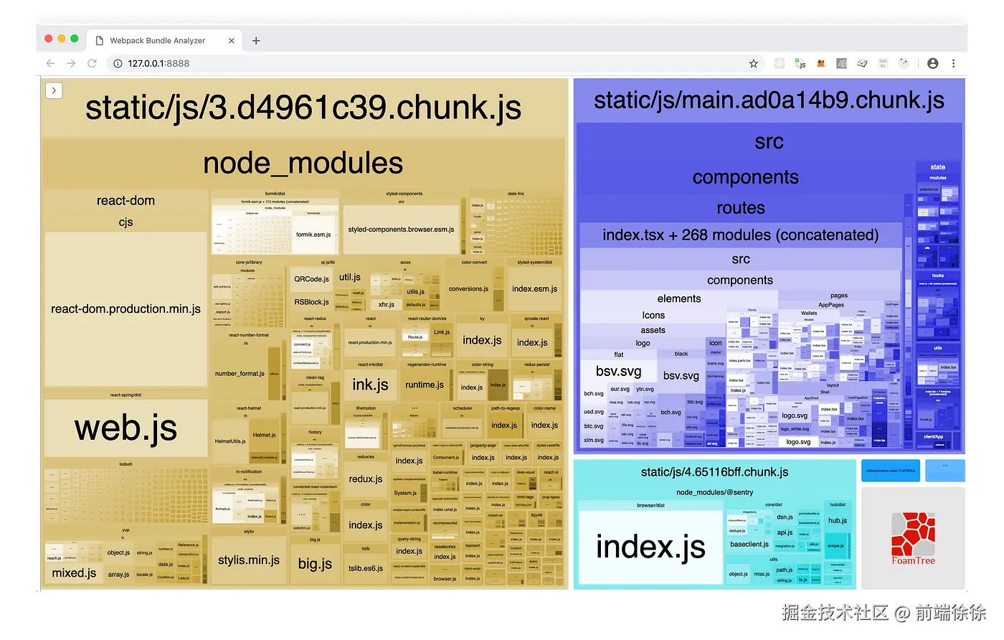Click the RSBlock.js block
This screenshot has width=1004, height=640.
(x=311, y=302)
